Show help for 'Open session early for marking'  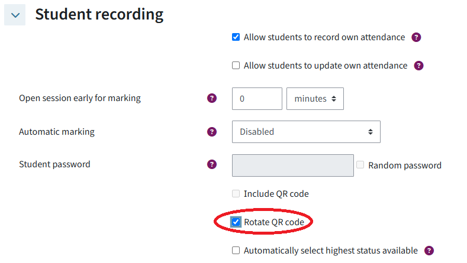pyautogui.click(x=212, y=98)
